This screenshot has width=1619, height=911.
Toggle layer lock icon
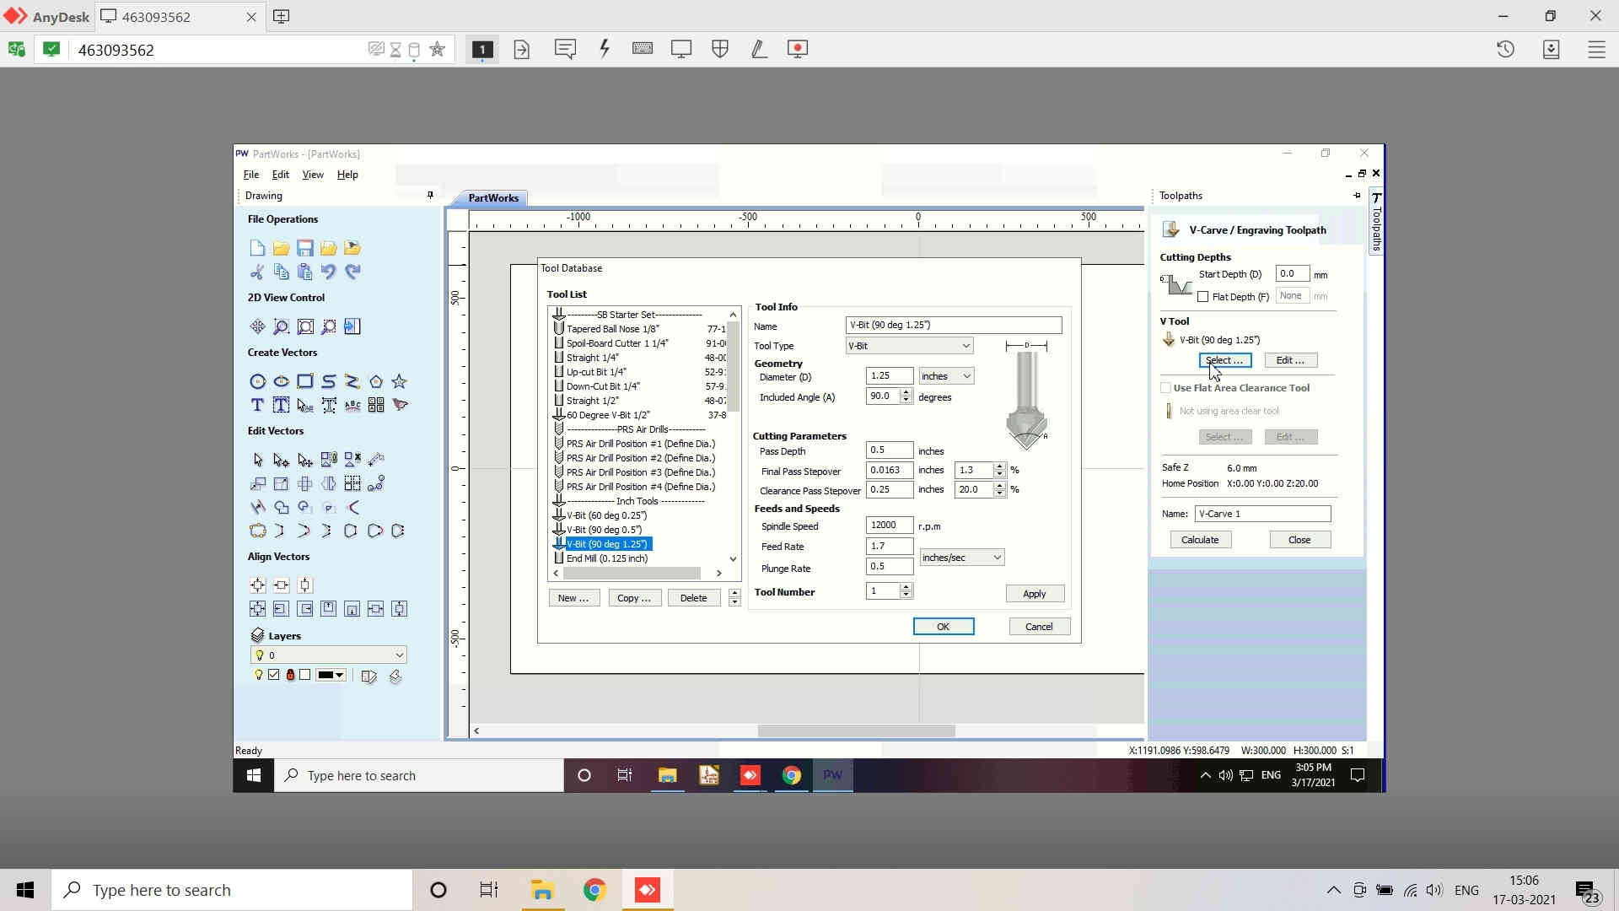(290, 675)
